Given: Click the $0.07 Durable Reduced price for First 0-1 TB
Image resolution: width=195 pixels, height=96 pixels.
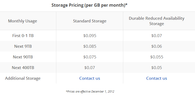Looking at the screenshot, I should point(156,36).
